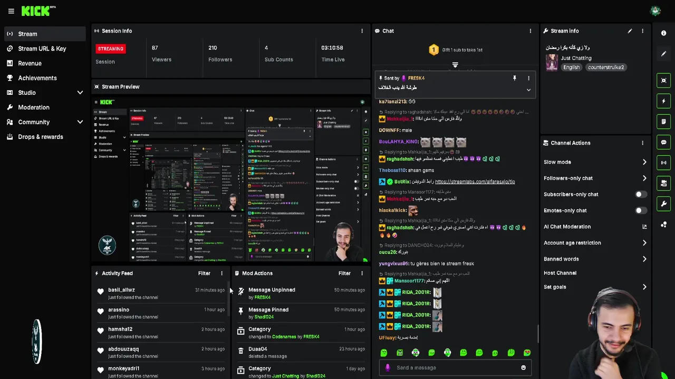This screenshot has height=379, width=675.
Task: Expand Banned words settings
Action: click(x=644, y=259)
